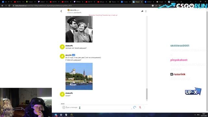Click the typing indicator three dots
Screen dimensions: 208x117
[x=63, y=104]
